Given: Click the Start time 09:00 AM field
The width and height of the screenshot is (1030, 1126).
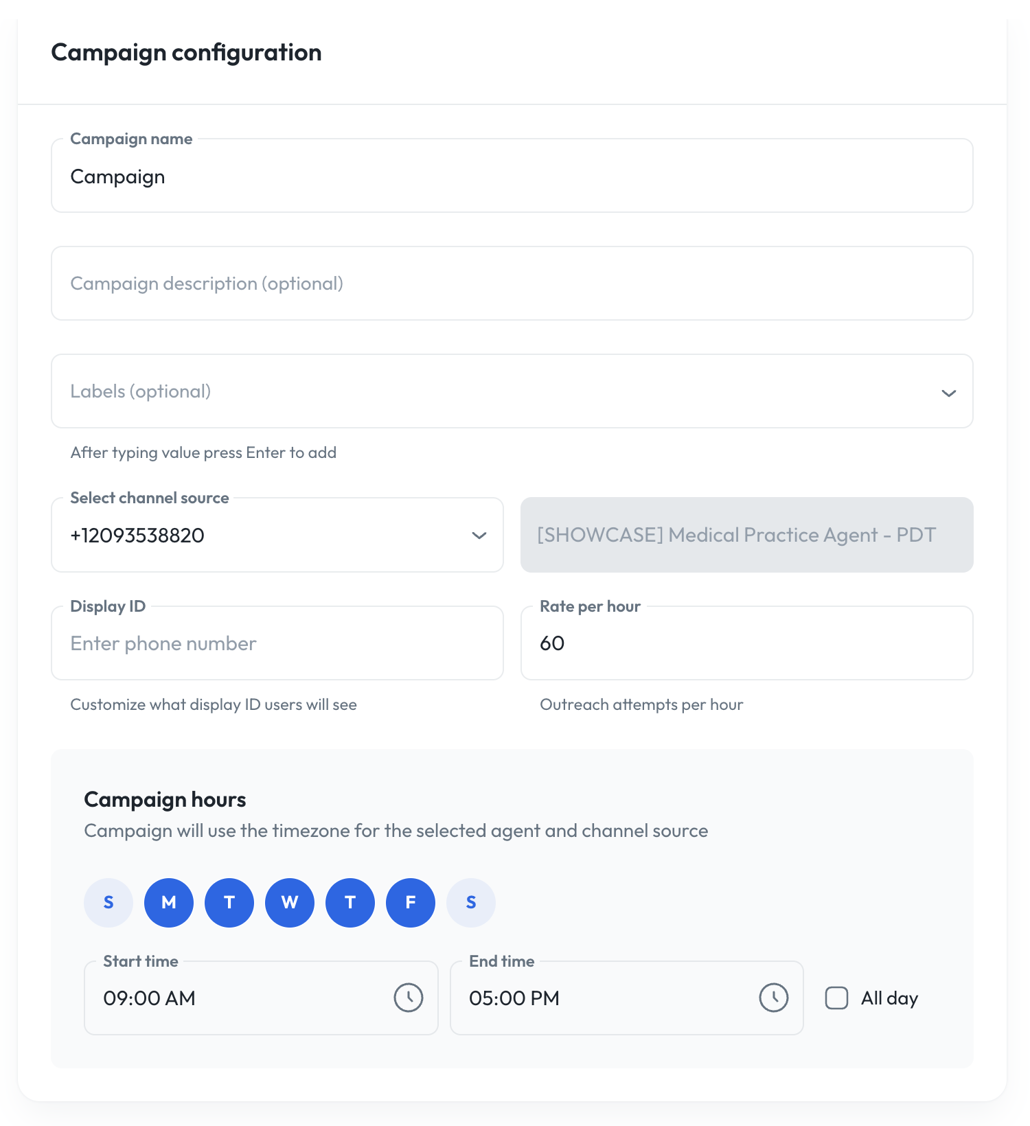Looking at the screenshot, I should point(261,998).
